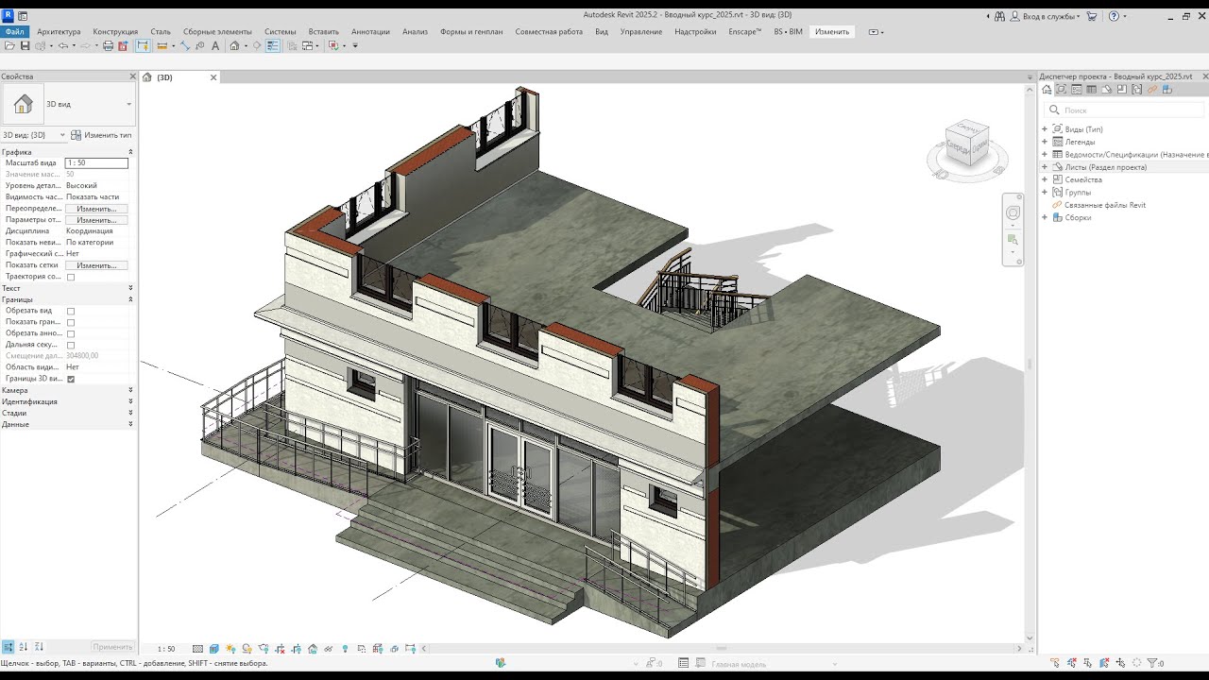Click the Поиск search field in project browser
The width and height of the screenshot is (1209, 680).
coord(1124,110)
